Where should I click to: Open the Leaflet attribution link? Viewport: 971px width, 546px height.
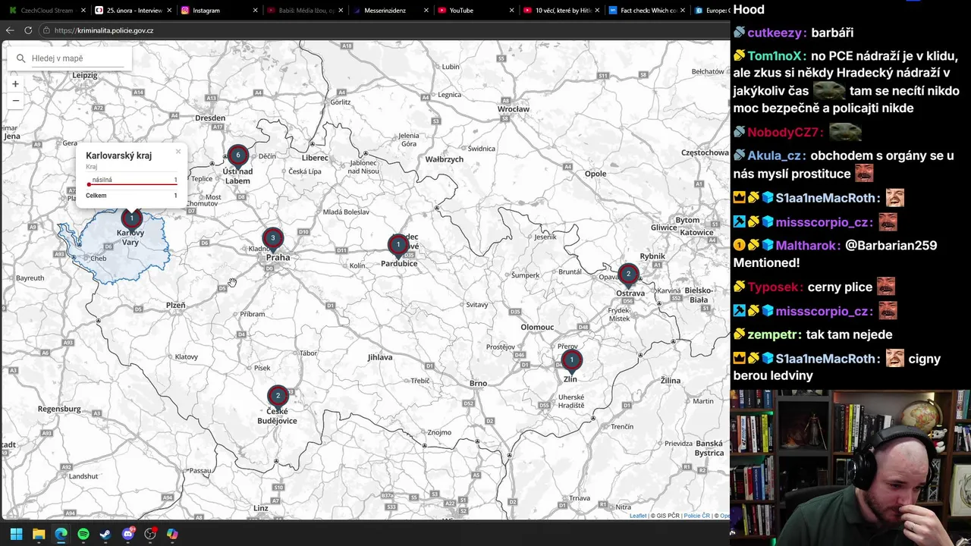[638, 516]
